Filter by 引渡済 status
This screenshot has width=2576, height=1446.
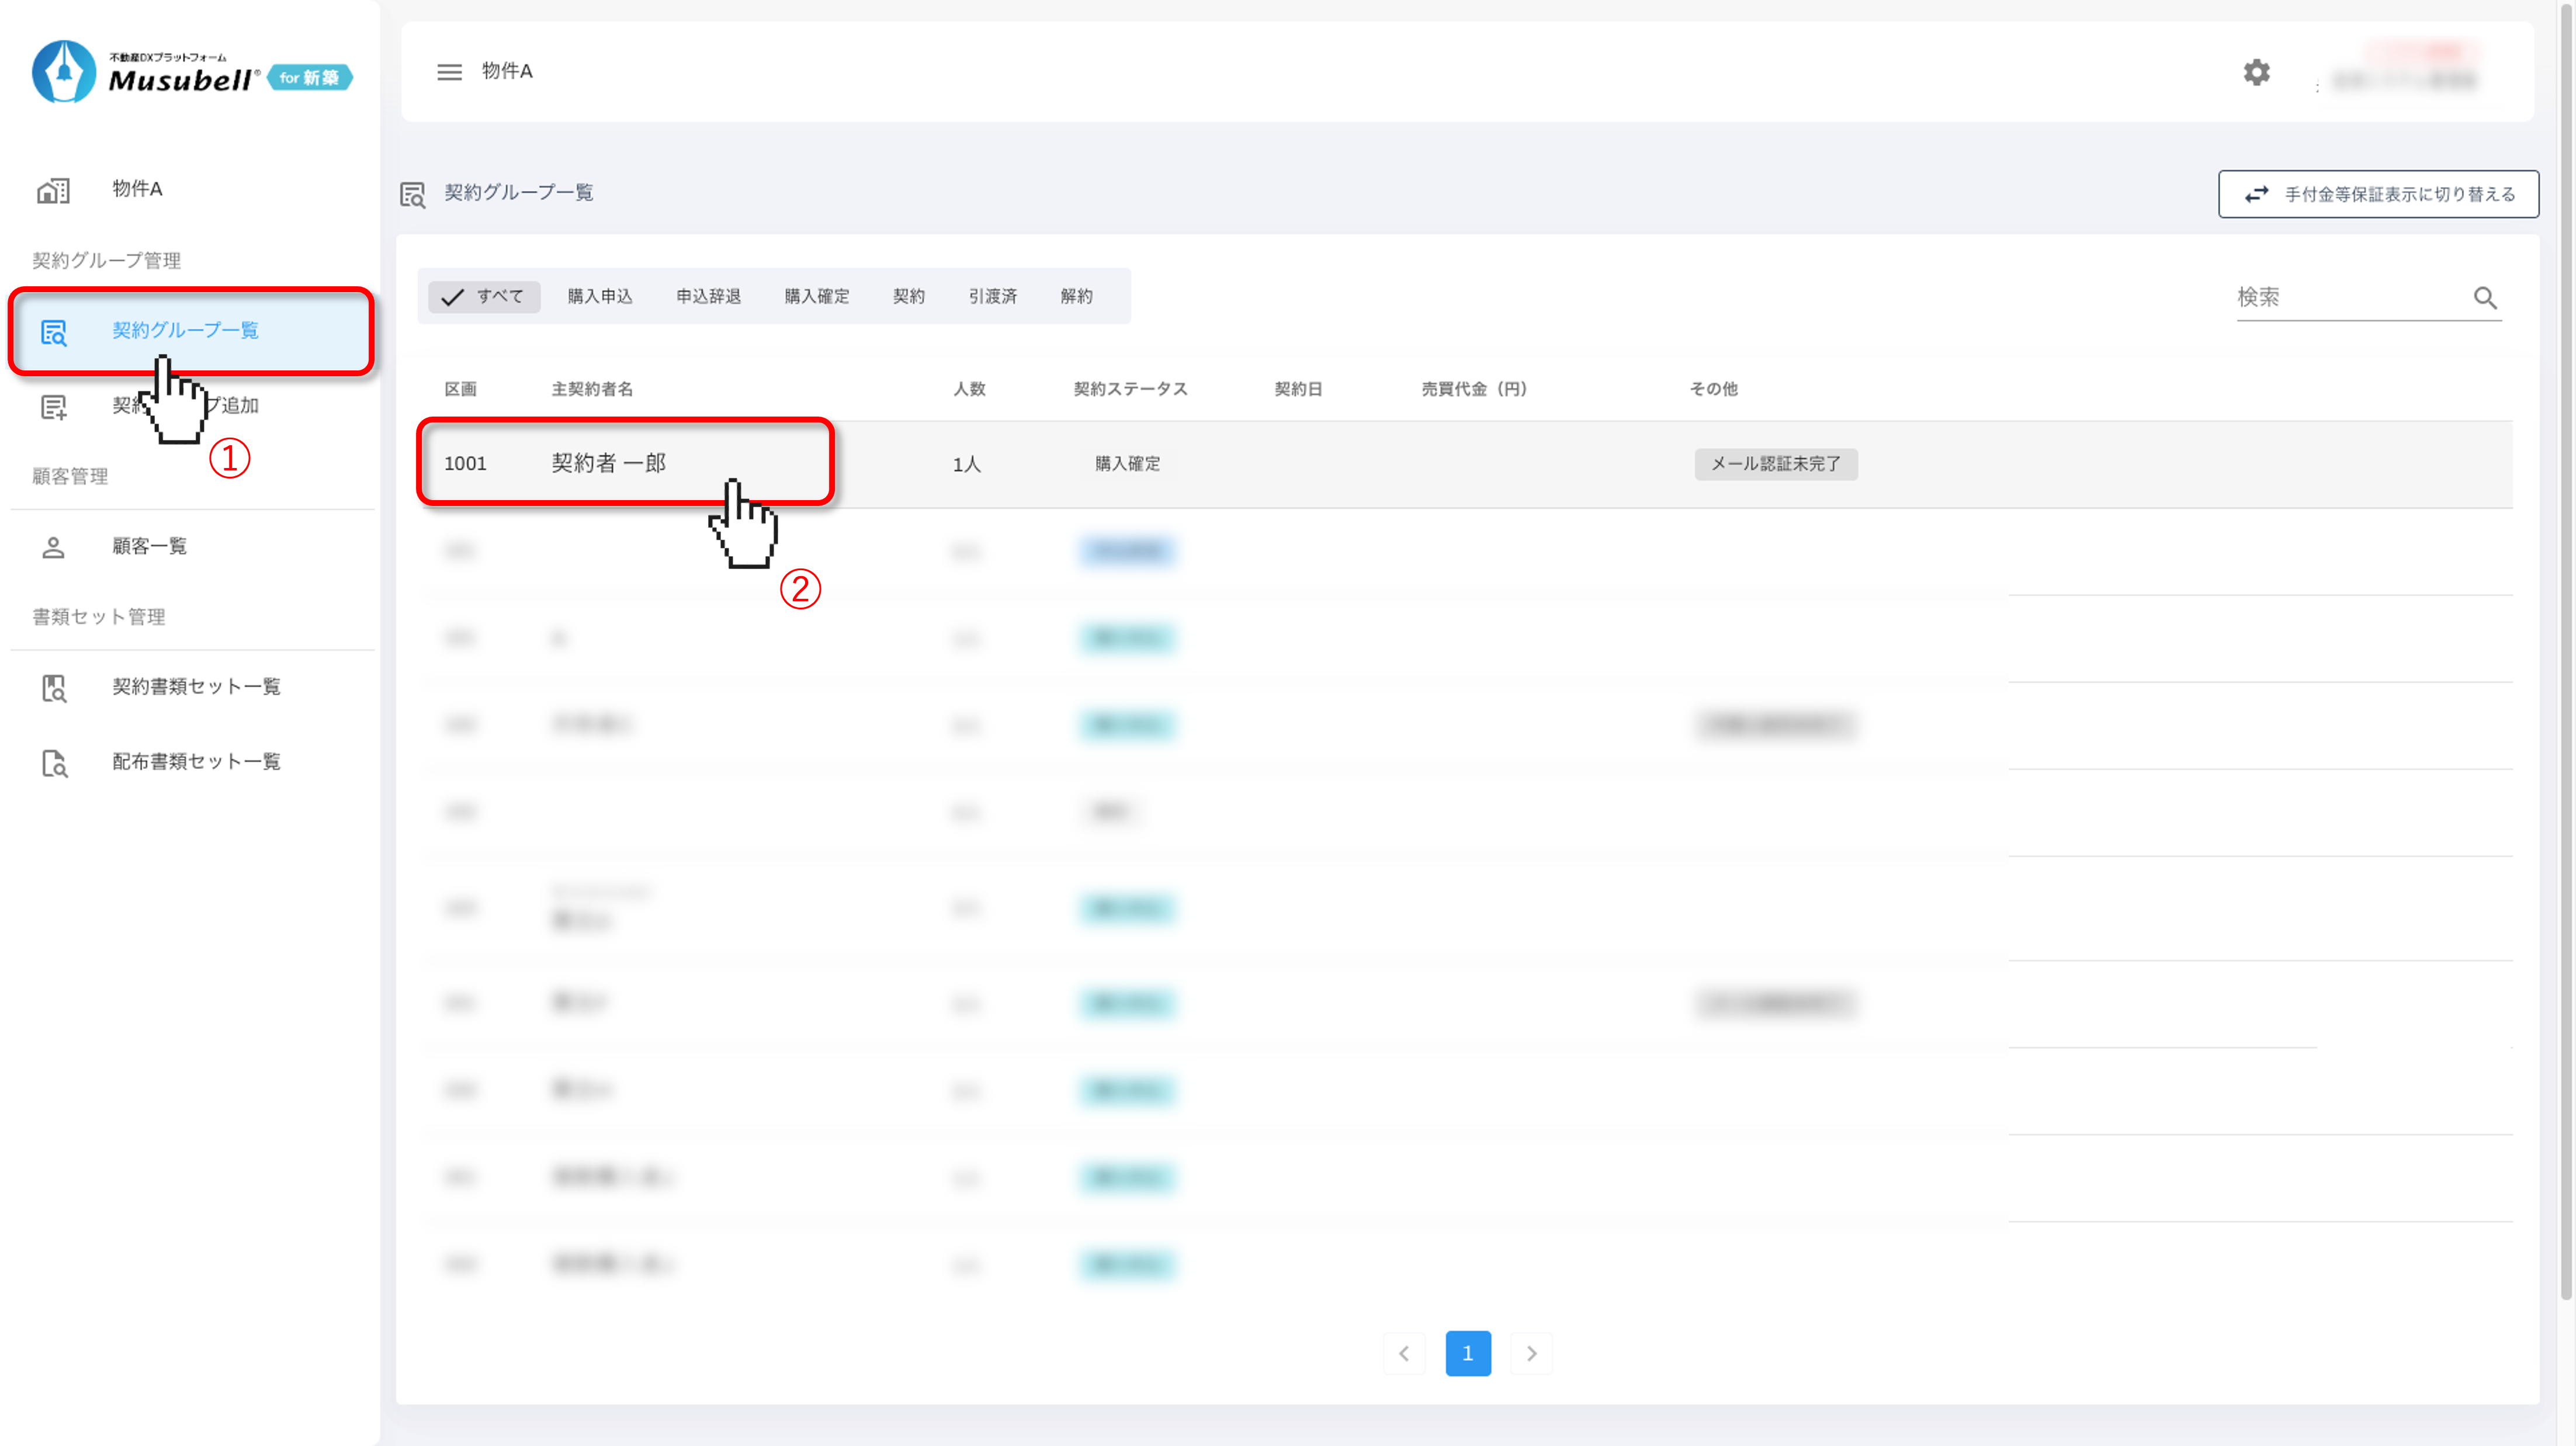(992, 296)
